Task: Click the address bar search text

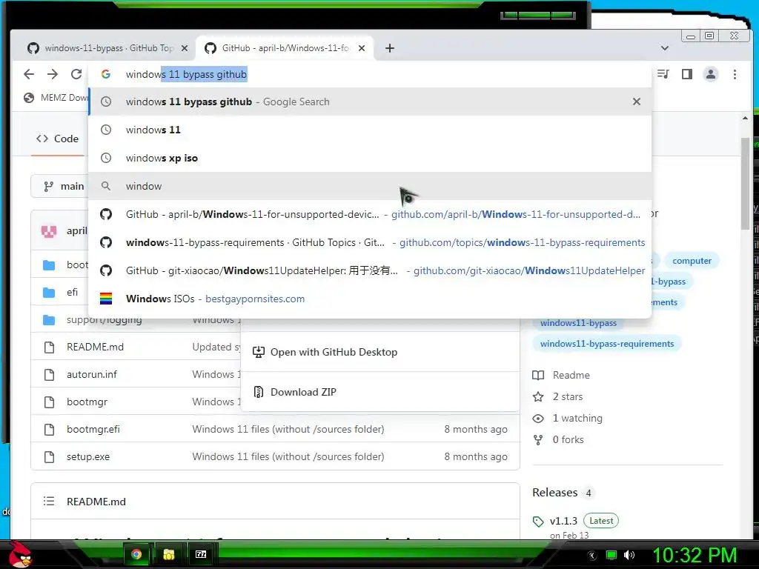Action: (186, 74)
